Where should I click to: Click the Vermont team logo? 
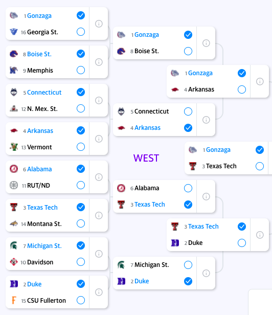[14, 147]
